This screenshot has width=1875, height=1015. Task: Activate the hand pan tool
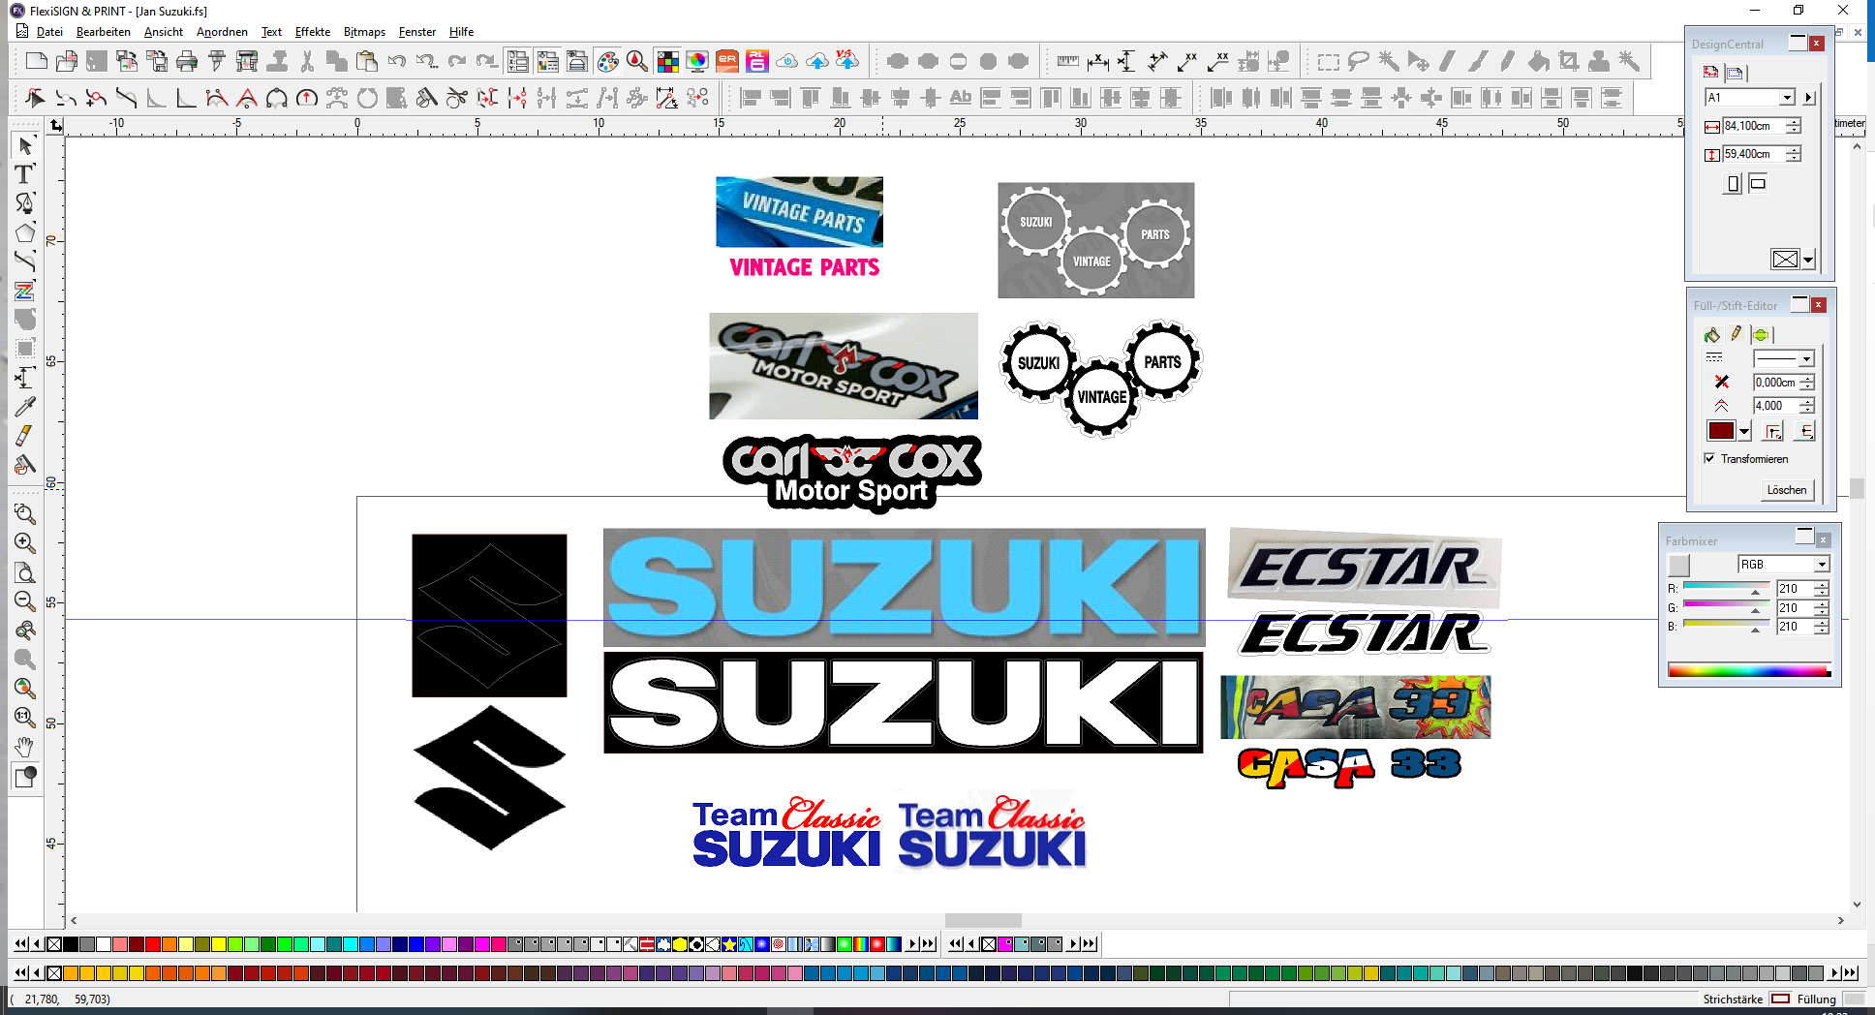25,747
